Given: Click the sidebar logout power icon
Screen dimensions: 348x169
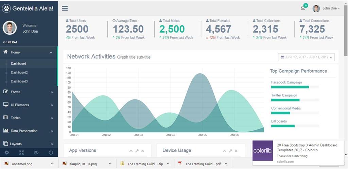Looking at the screenshot, I should [51, 153].
